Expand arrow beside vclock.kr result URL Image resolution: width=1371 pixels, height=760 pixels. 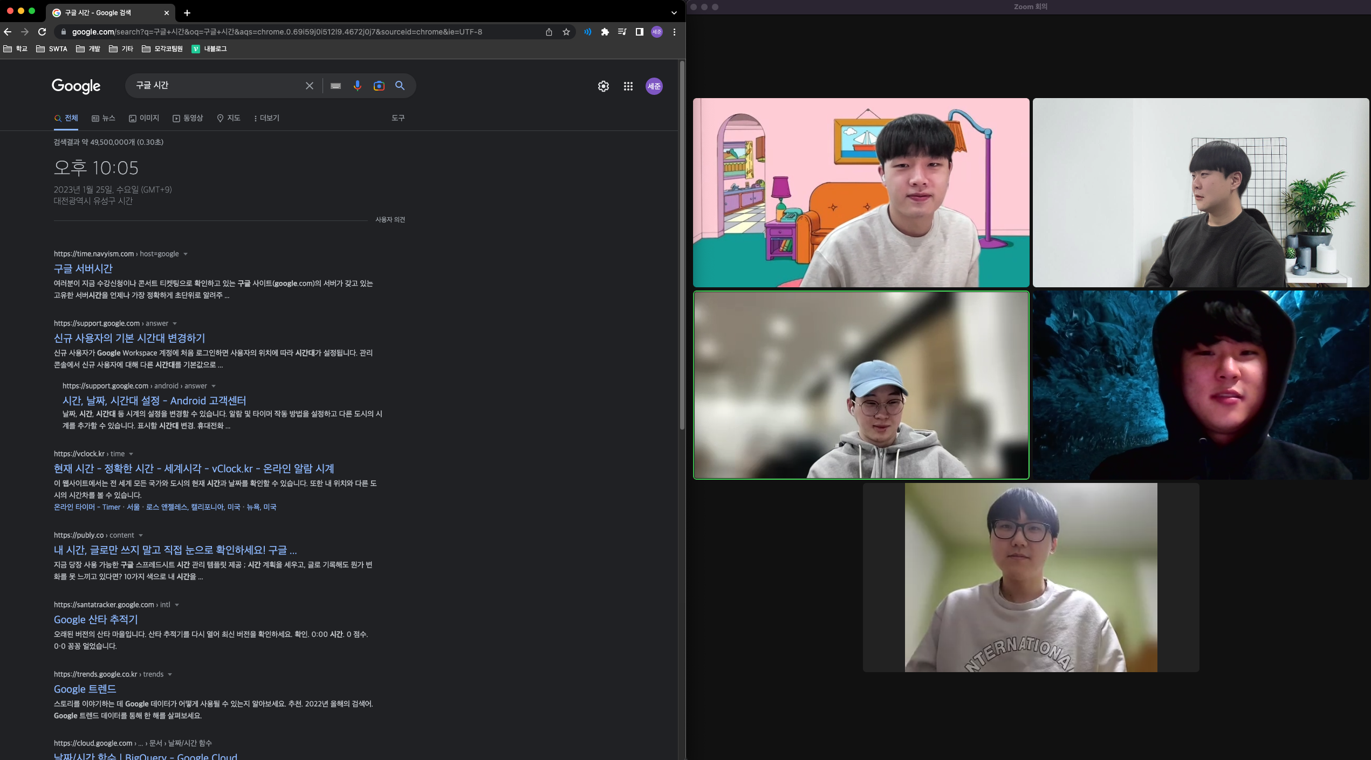(x=131, y=454)
